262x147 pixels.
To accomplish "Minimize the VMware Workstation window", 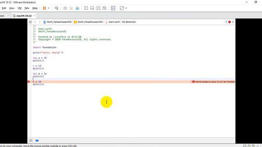I will tap(246, 2).
